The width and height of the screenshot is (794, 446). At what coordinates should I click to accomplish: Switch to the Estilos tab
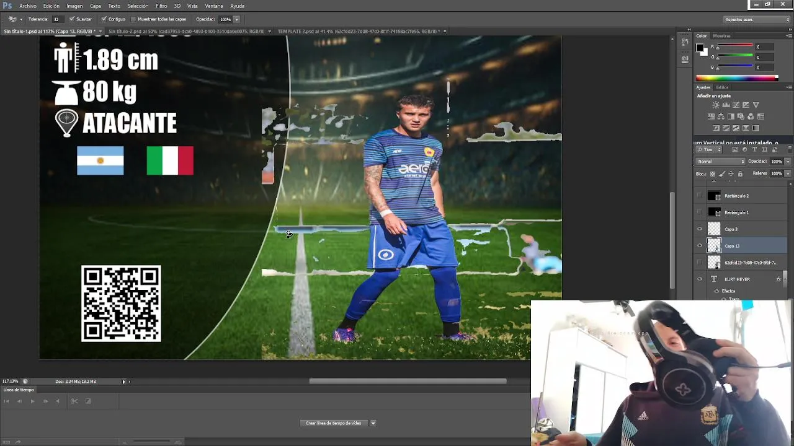723,87
